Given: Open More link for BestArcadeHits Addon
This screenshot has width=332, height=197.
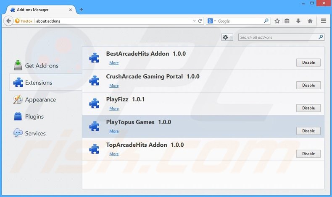Looking at the screenshot, I should tap(114, 63).
